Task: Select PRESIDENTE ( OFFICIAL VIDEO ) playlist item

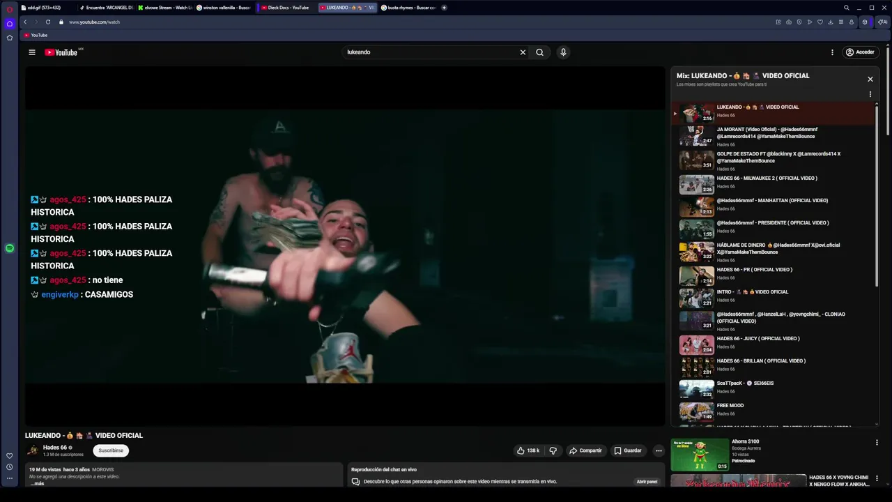Action: coord(772,229)
